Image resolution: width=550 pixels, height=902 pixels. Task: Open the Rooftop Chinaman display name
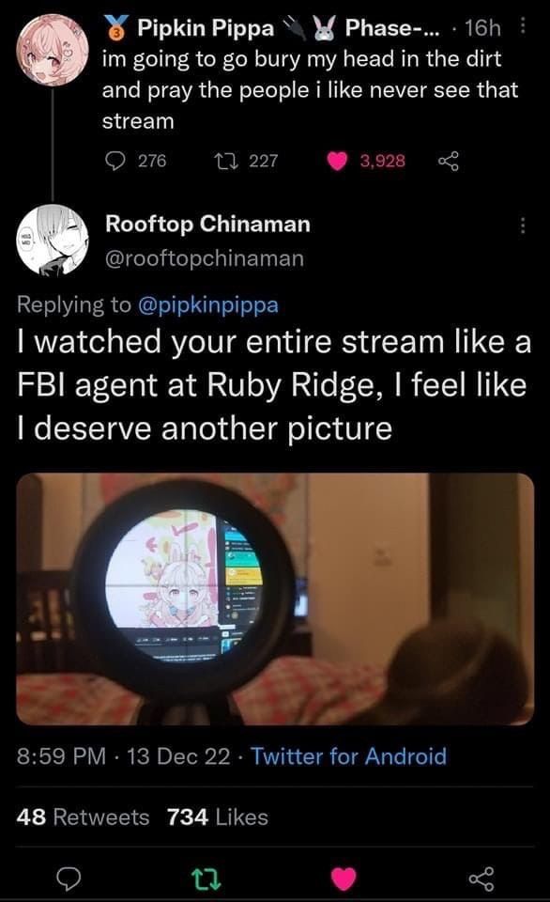click(207, 224)
